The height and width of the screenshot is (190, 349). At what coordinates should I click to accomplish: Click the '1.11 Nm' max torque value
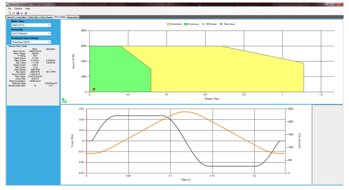[x=35, y=63]
